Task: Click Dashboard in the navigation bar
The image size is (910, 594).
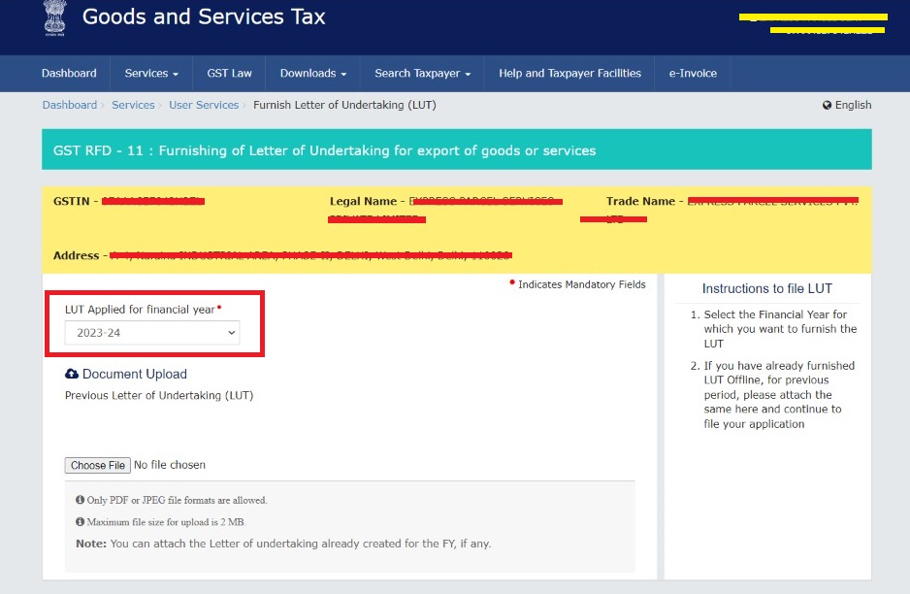Action: [69, 73]
